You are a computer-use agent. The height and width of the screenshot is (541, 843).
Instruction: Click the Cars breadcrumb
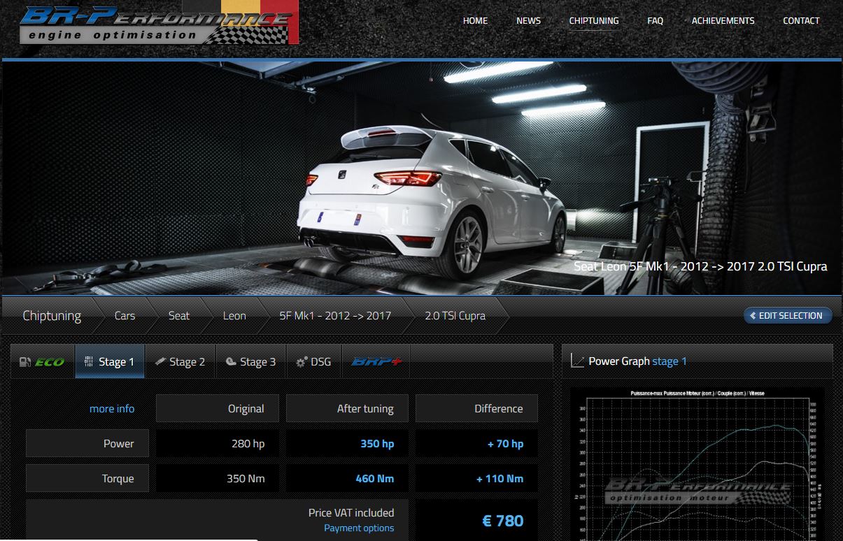click(125, 316)
